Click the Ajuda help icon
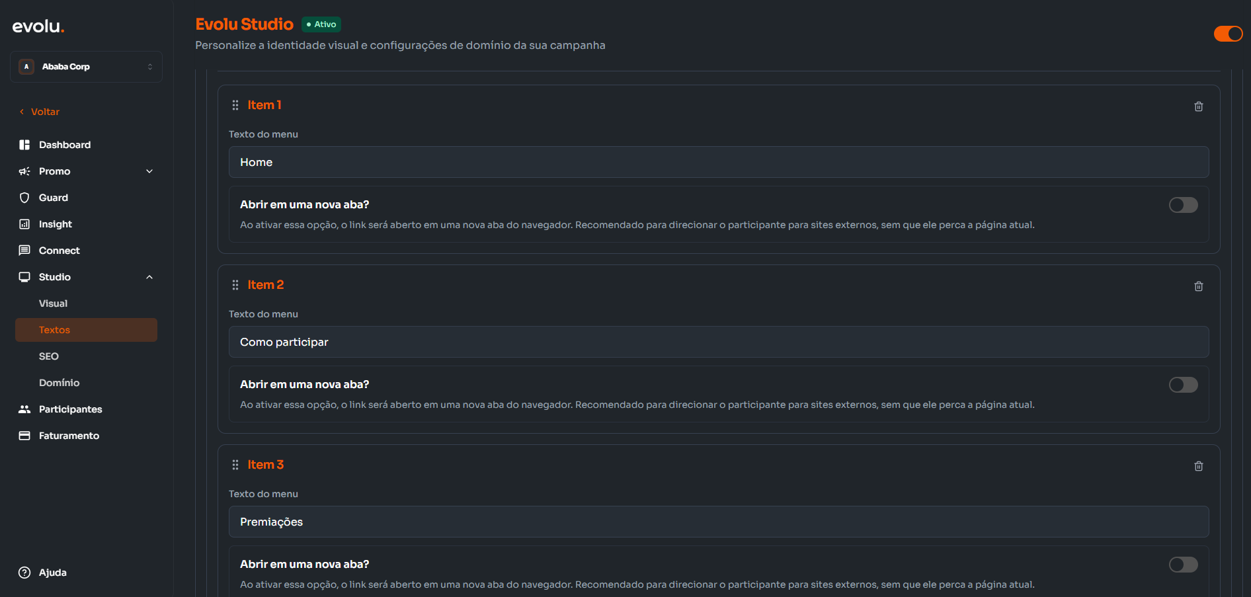This screenshot has width=1251, height=597. (24, 573)
